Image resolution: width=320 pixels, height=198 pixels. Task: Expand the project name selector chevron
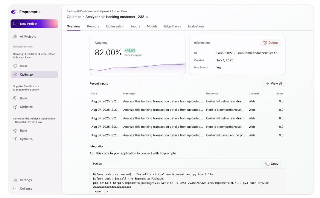[x=147, y=17]
